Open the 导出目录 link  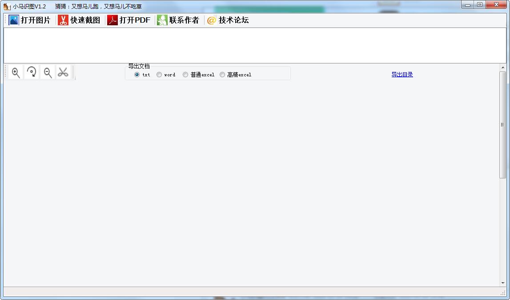click(402, 75)
